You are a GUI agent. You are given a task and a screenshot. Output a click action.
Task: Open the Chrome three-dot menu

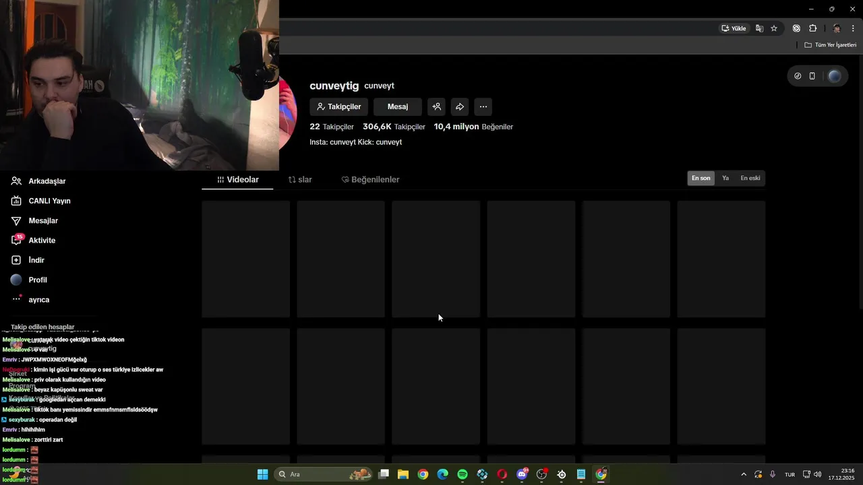(x=853, y=28)
